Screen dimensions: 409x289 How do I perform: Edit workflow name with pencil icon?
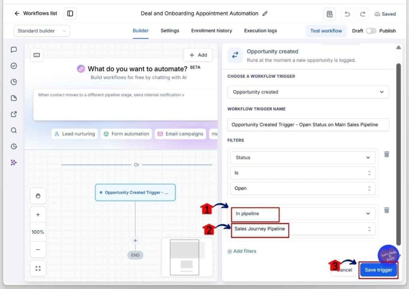click(265, 14)
